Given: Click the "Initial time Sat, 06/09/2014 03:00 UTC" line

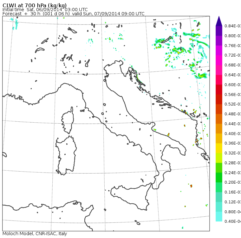Looking at the screenshot, I should point(45,10).
